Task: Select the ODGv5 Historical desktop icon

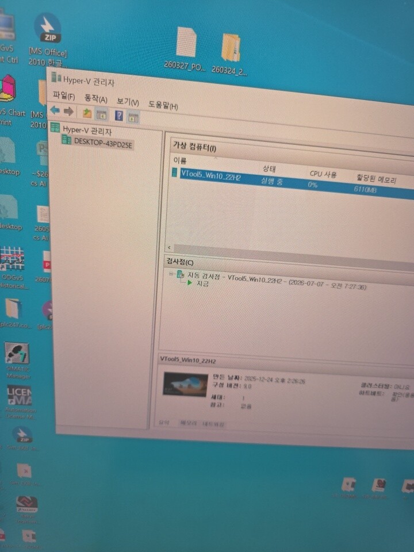Action: 13,269
